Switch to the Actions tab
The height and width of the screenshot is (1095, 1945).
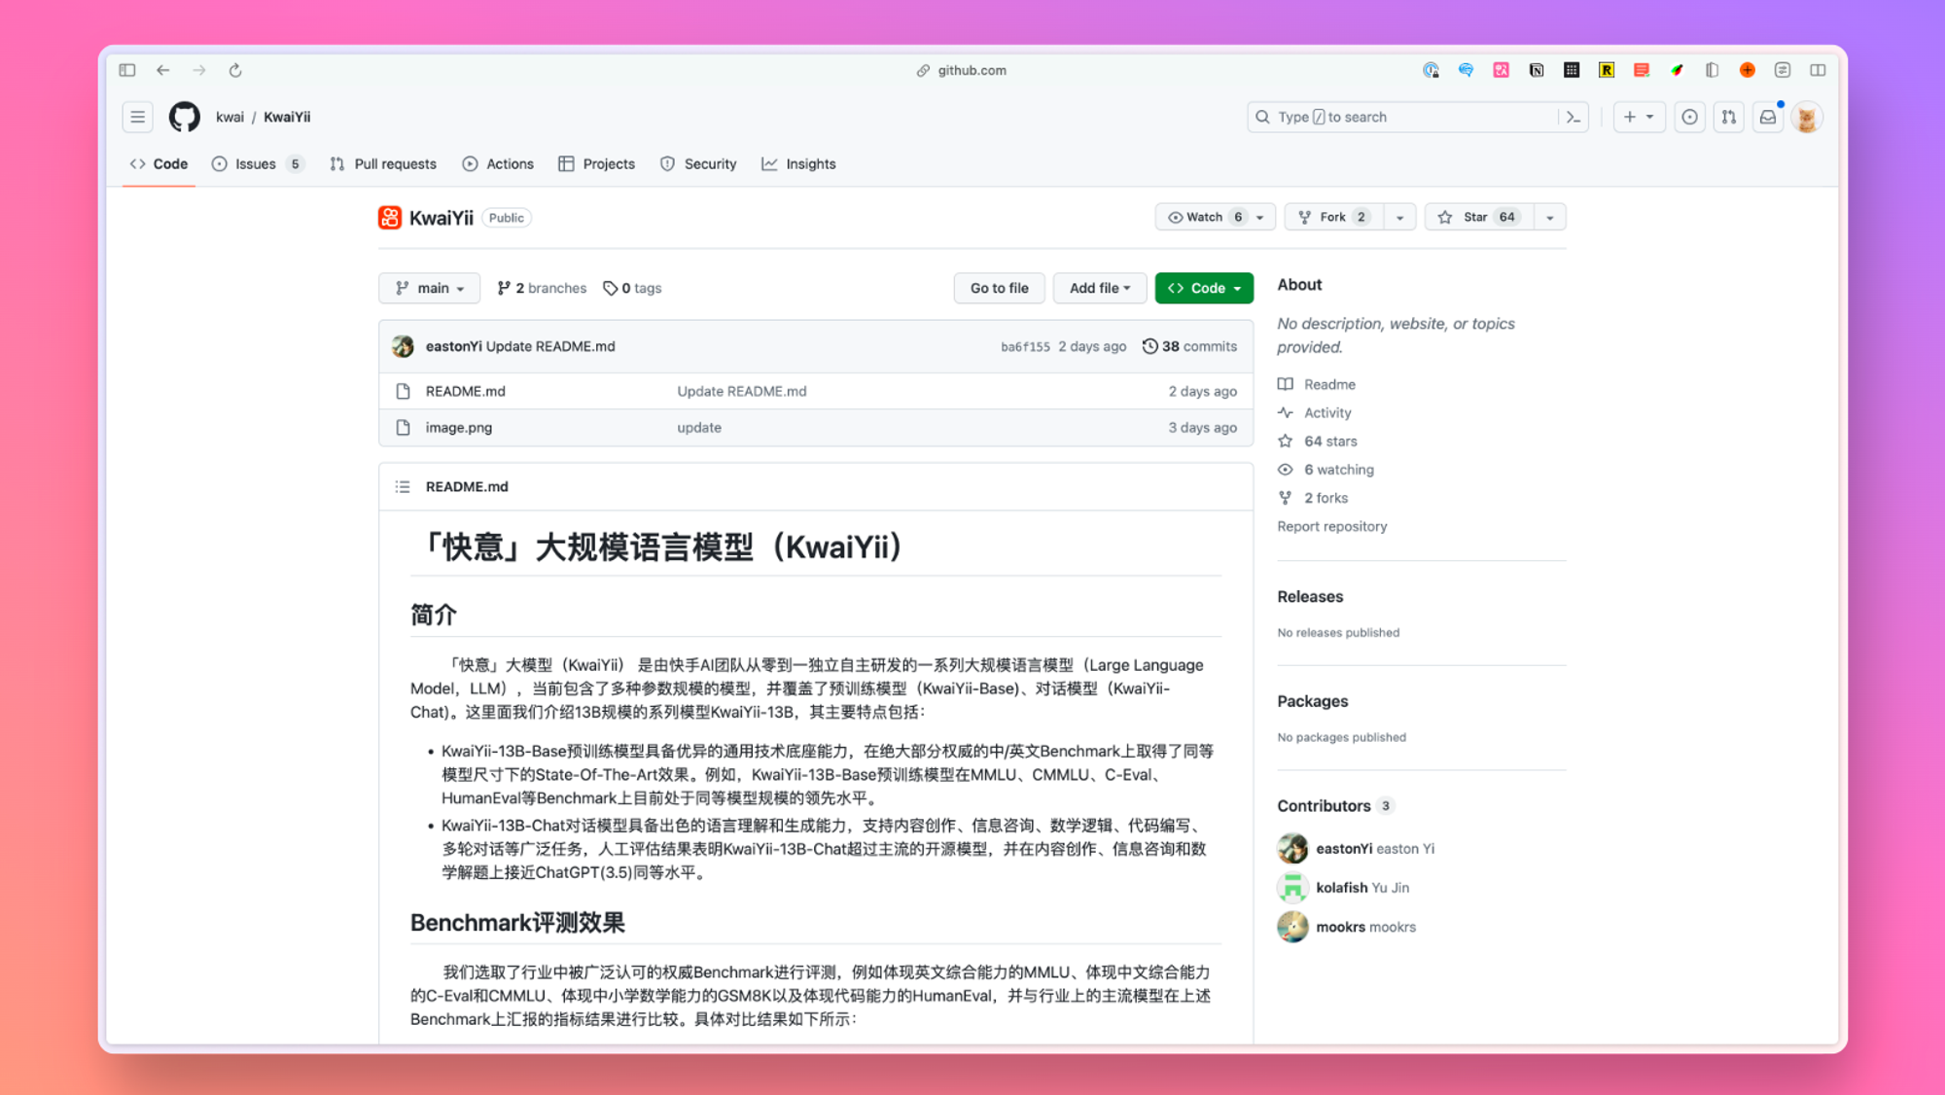point(498,163)
